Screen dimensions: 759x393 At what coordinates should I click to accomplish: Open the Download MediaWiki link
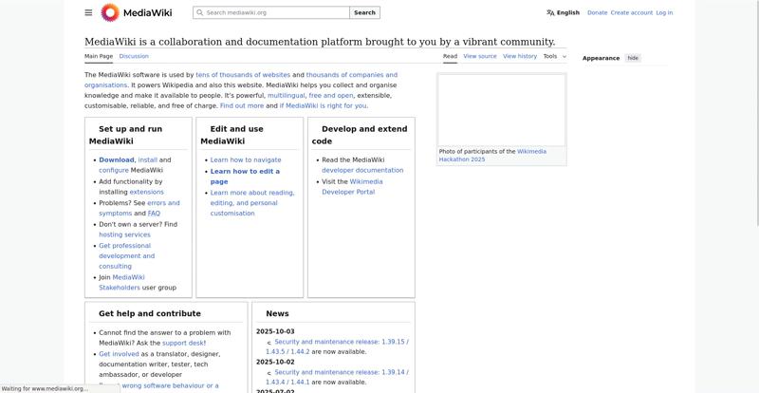point(117,159)
